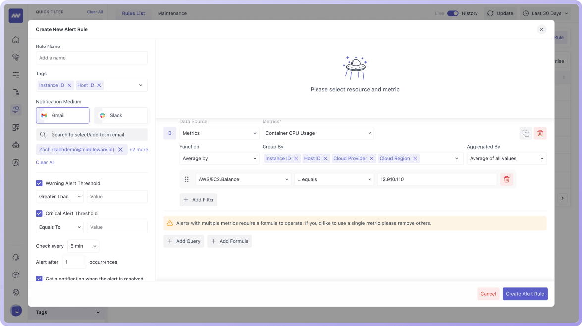Remove Zach's email chip
The width and height of the screenshot is (582, 326).
pos(120,150)
